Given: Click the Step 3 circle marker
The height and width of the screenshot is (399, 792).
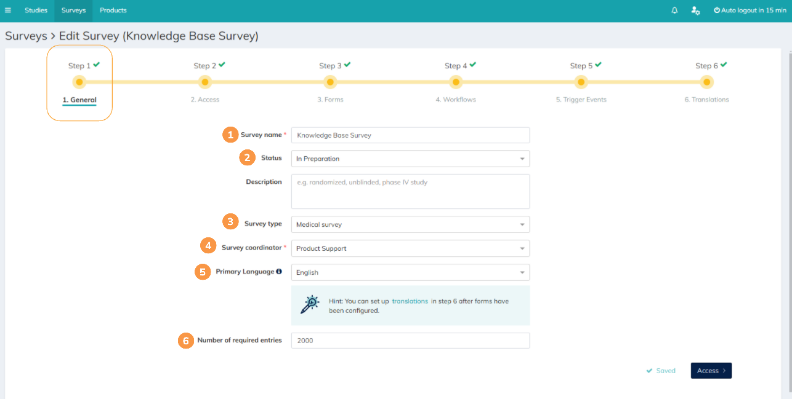Looking at the screenshot, I should tap(330, 82).
